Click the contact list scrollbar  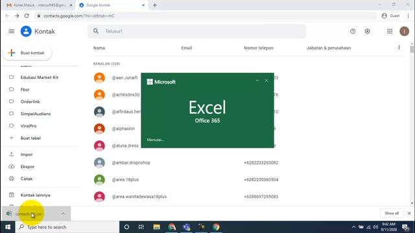pyautogui.click(x=412, y=49)
